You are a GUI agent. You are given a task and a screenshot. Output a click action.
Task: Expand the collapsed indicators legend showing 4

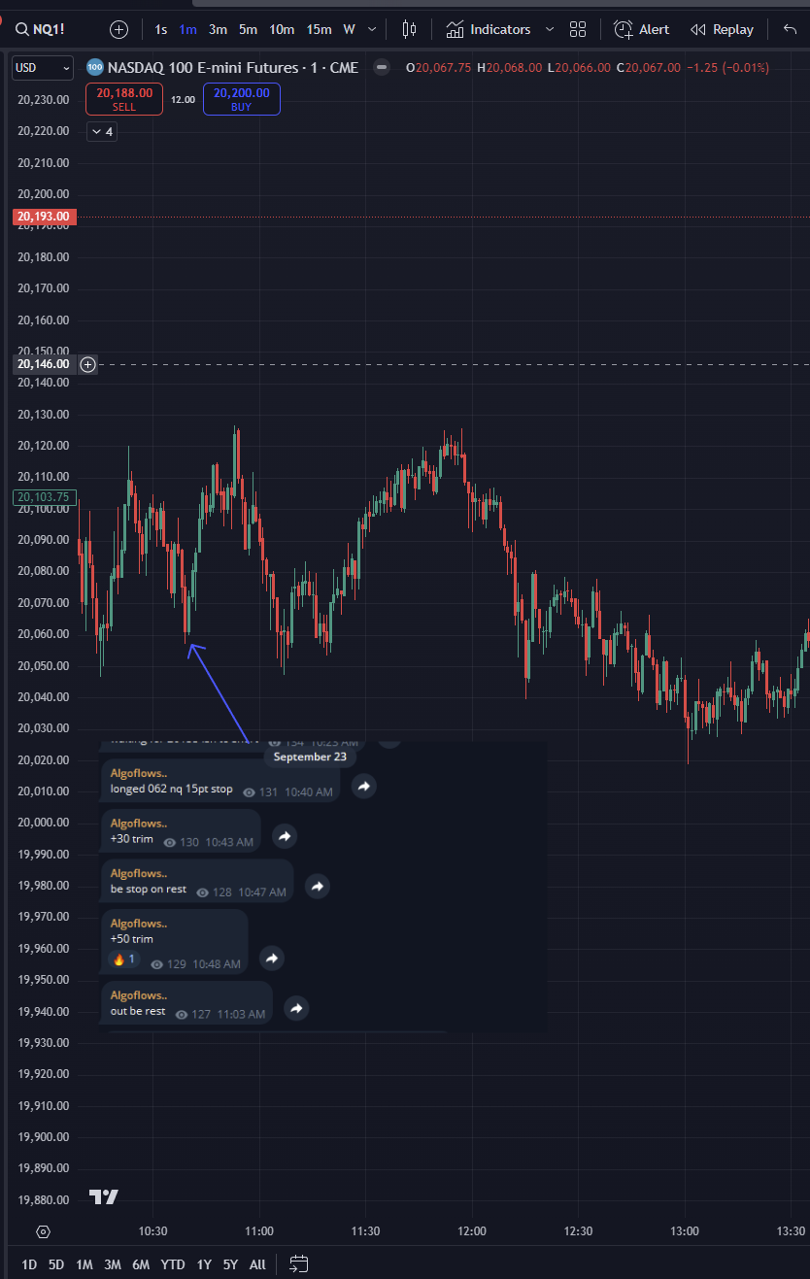coord(102,131)
